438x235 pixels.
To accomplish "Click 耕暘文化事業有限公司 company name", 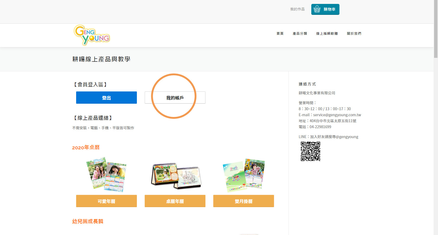I will point(317,93).
